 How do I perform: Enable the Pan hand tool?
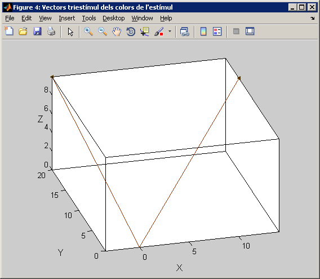click(117, 32)
